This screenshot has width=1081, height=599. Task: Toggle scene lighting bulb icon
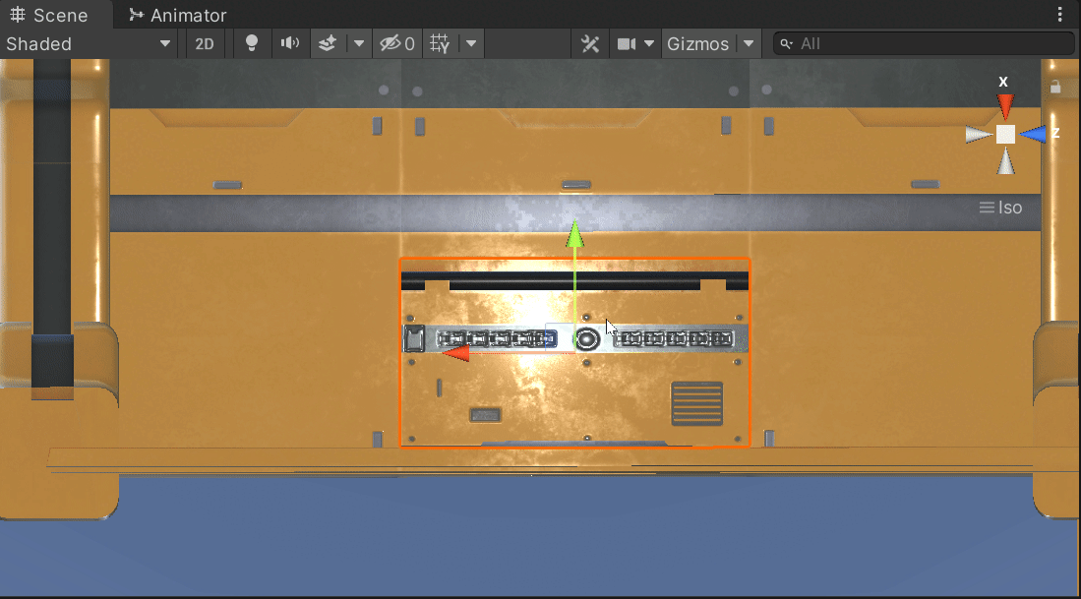pos(252,43)
